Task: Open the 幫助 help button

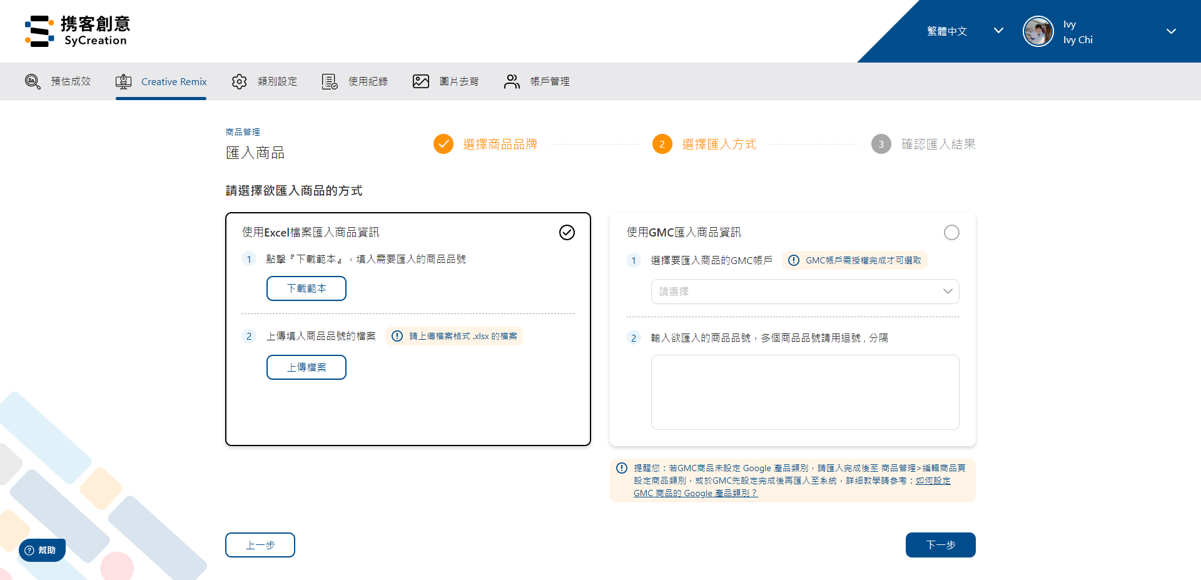Action: point(42,550)
